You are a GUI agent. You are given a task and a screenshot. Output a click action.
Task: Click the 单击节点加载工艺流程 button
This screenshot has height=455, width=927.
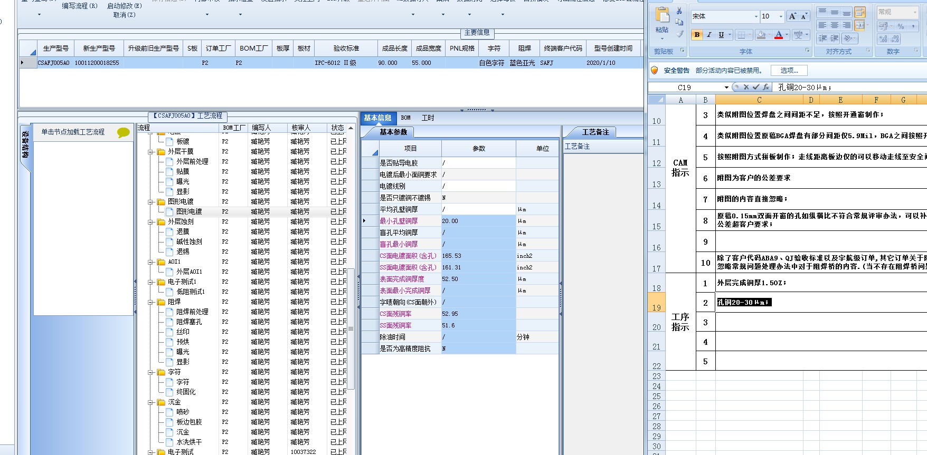(x=73, y=132)
